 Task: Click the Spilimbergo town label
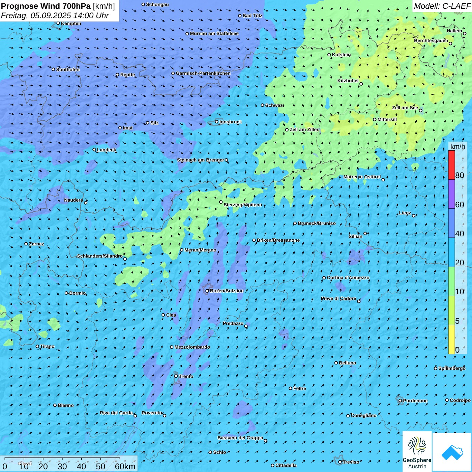[x=452, y=368]
